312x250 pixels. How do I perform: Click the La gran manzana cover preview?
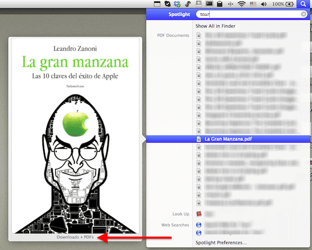tap(75, 135)
